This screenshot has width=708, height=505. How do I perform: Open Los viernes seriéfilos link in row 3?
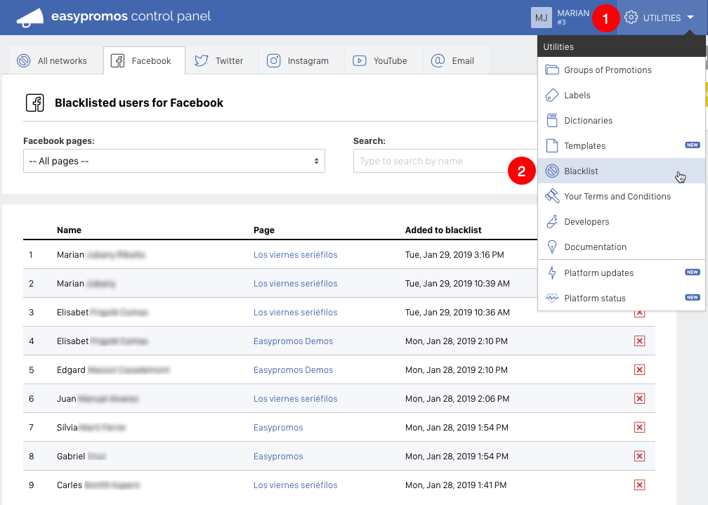tap(295, 313)
